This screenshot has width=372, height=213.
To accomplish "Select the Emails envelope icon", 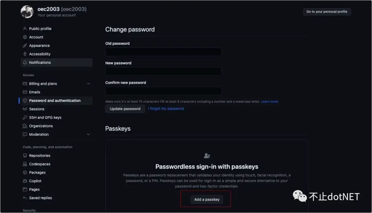I will 24,92.
